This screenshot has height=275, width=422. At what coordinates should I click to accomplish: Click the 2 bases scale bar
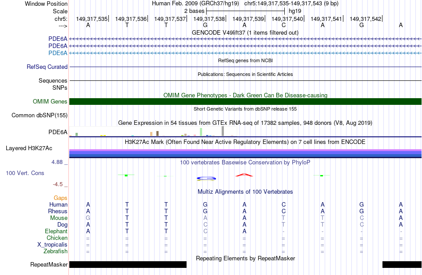point(245,11)
